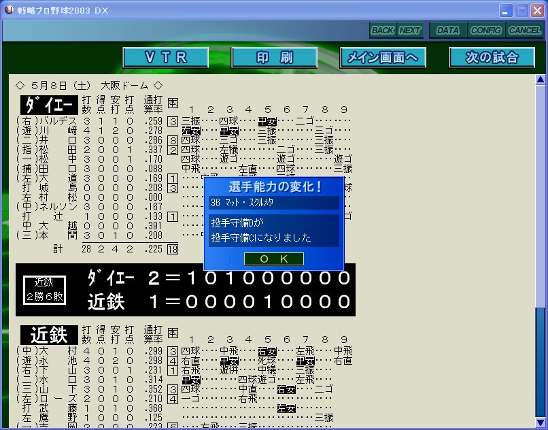The width and height of the screenshot is (548, 430).
Task: Advance with 次の試合 button
Action: click(492, 58)
